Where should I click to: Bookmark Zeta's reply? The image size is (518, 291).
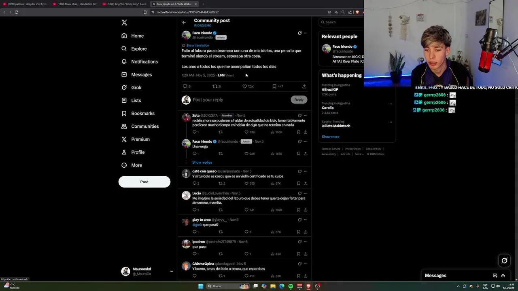299,132
